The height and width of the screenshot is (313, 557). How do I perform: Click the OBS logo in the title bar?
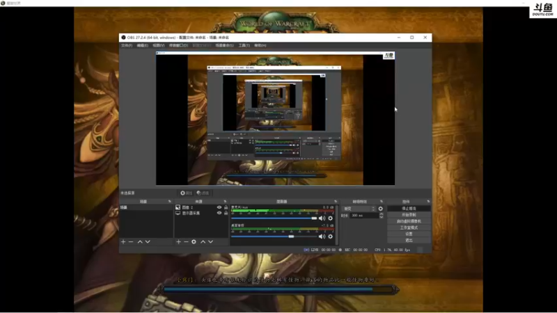click(123, 38)
